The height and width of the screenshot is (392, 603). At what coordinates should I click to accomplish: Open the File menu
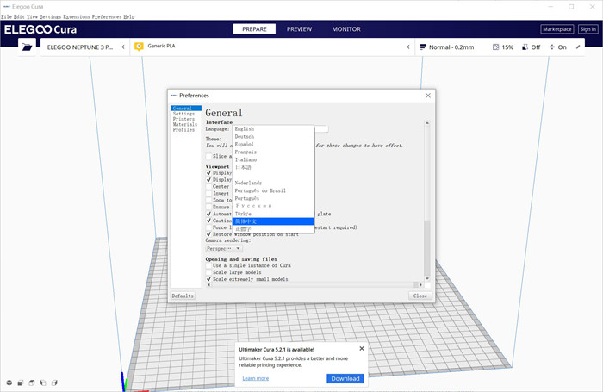[7, 17]
